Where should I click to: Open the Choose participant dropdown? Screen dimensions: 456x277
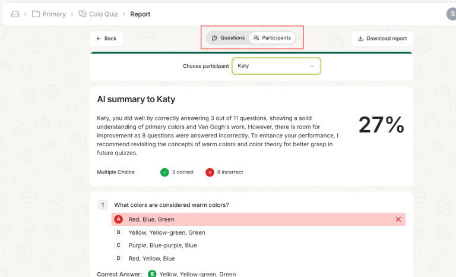(x=275, y=66)
